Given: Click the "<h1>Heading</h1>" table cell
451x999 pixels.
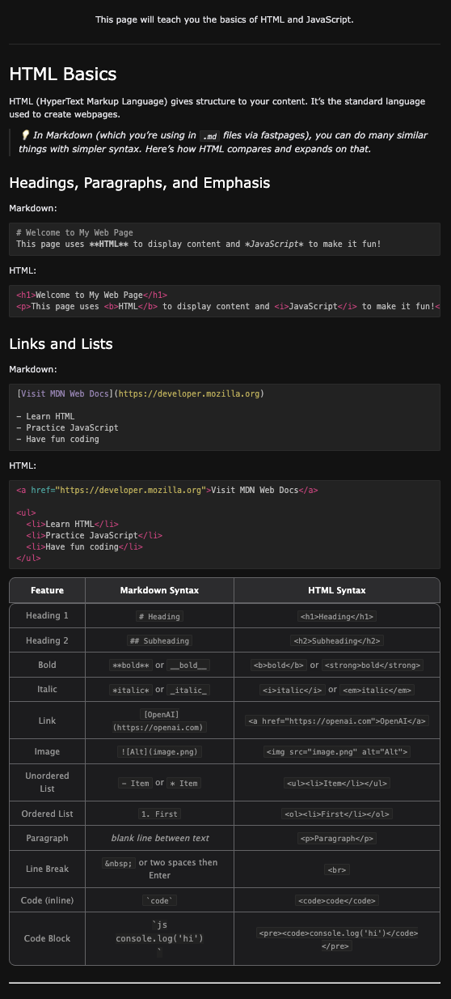Looking at the screenshot, I should [x=337, y=616].
